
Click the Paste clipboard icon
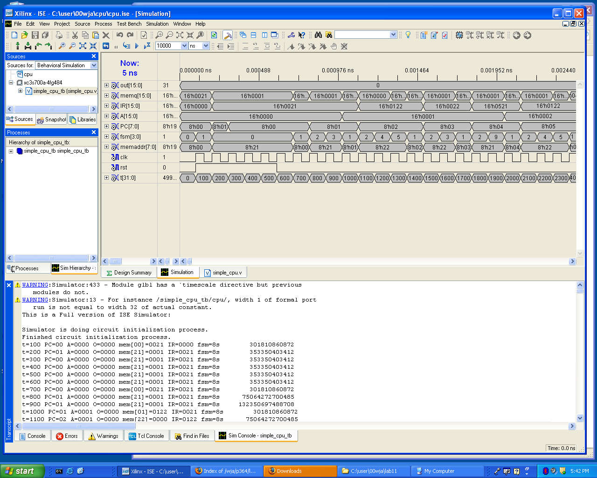point(96,35)
